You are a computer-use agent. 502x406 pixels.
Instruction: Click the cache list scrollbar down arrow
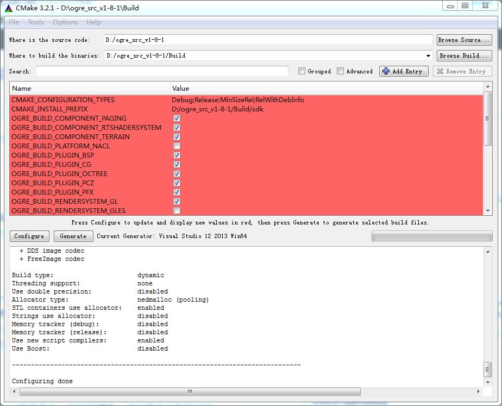(x=487, y=211)
